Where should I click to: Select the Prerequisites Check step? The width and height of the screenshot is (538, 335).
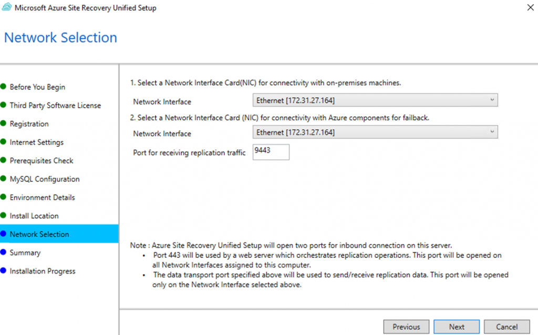click(42, 160)
